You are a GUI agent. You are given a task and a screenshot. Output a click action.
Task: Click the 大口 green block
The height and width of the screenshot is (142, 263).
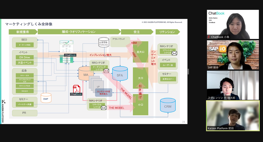point(141,78)
